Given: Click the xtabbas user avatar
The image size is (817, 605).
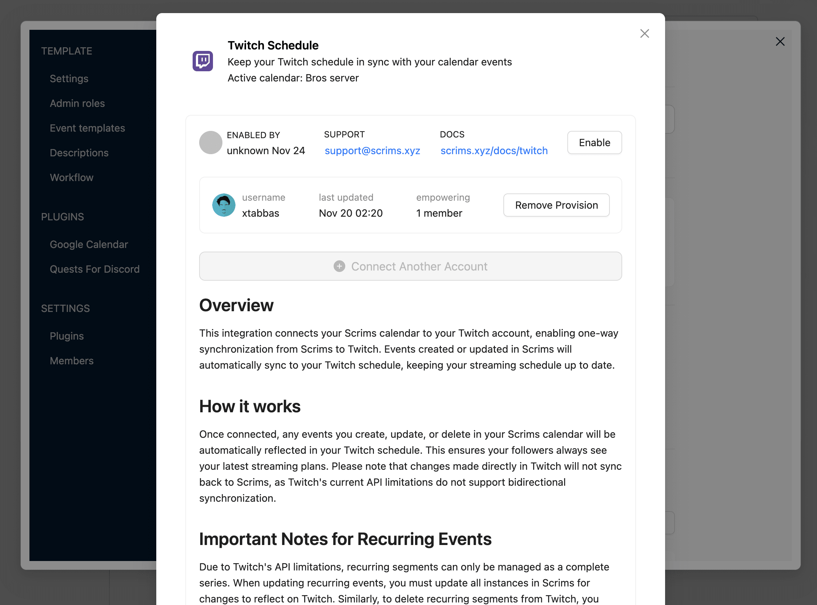Looking at the screenshot, I should 224,205.
